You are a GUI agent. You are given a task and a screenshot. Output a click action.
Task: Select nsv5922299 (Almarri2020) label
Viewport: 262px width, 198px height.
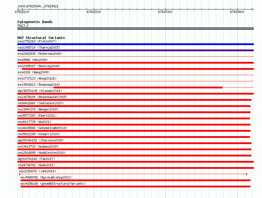point(39,134)
